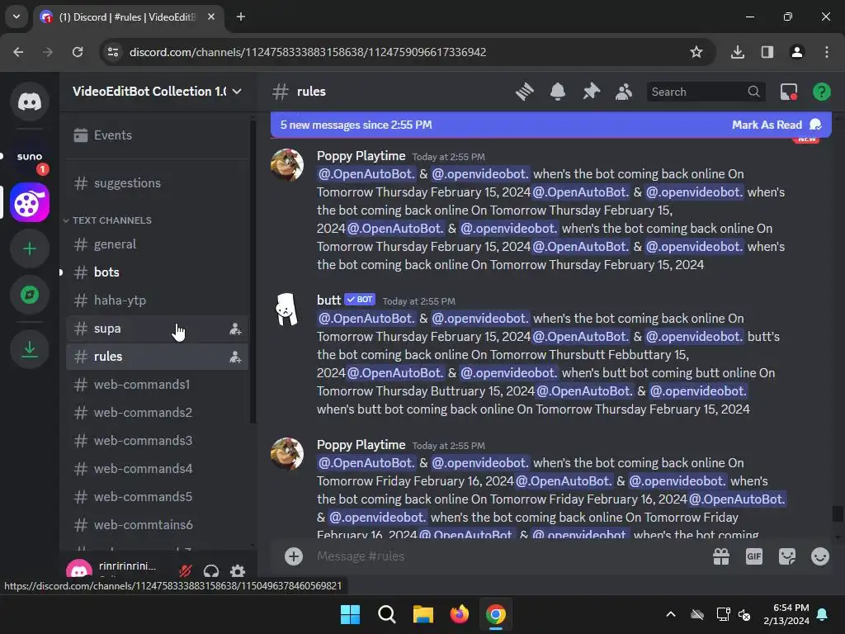Click Add a Server plus icon
The height and width of the screenshot is (634, 845).
click(x=30, y=248)
